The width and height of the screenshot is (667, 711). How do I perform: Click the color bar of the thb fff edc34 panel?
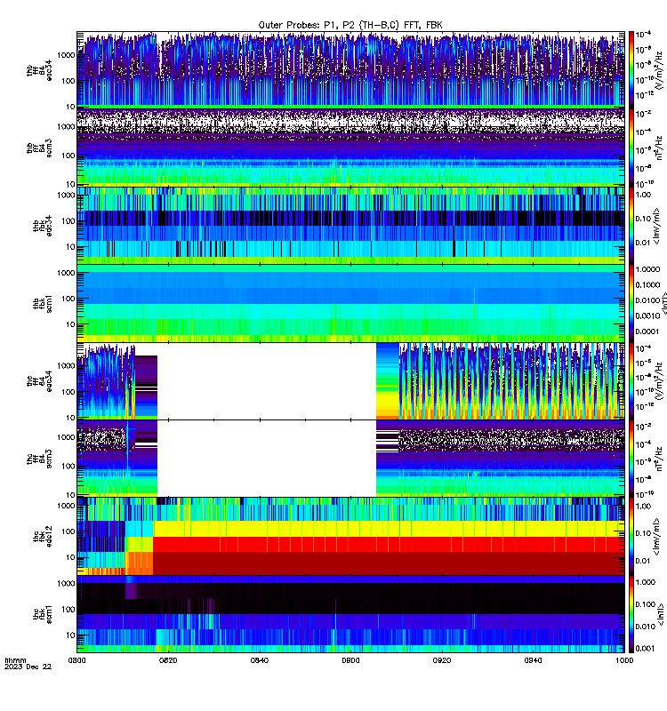pyautogui.click(x=631, y=70)
